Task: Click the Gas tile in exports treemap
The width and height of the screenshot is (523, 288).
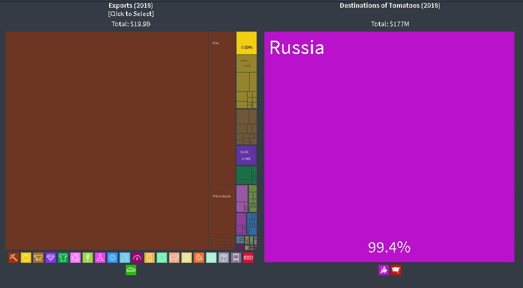Action: [222, 109]
